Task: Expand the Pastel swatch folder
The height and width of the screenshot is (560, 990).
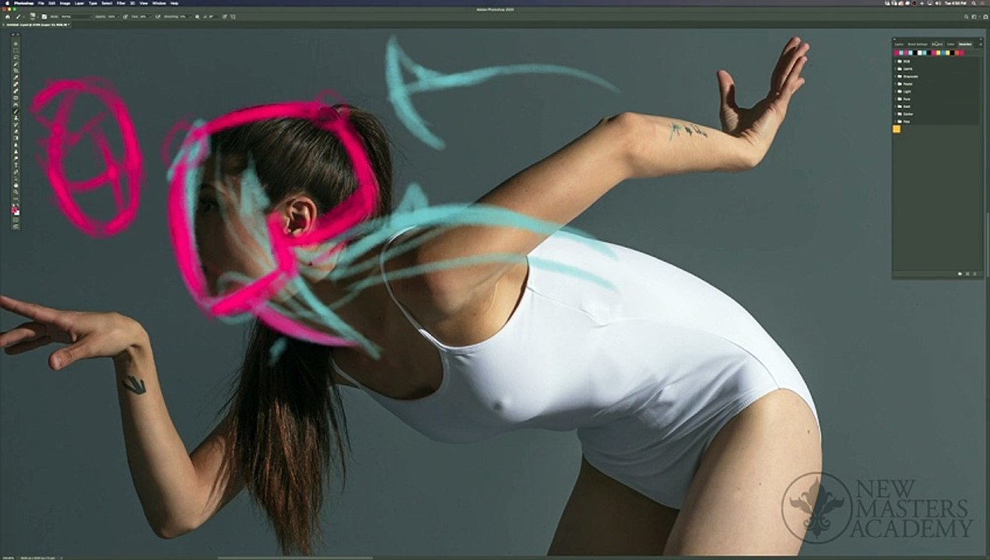Action: click(x=895, y=84)
